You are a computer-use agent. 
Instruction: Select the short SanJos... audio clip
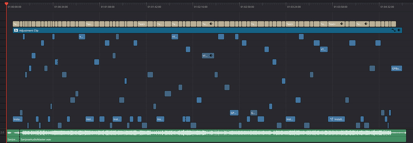[x=13, y=136]
